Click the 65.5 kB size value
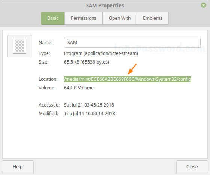This screenshot has height=175, width=210. tap(87, 62)
